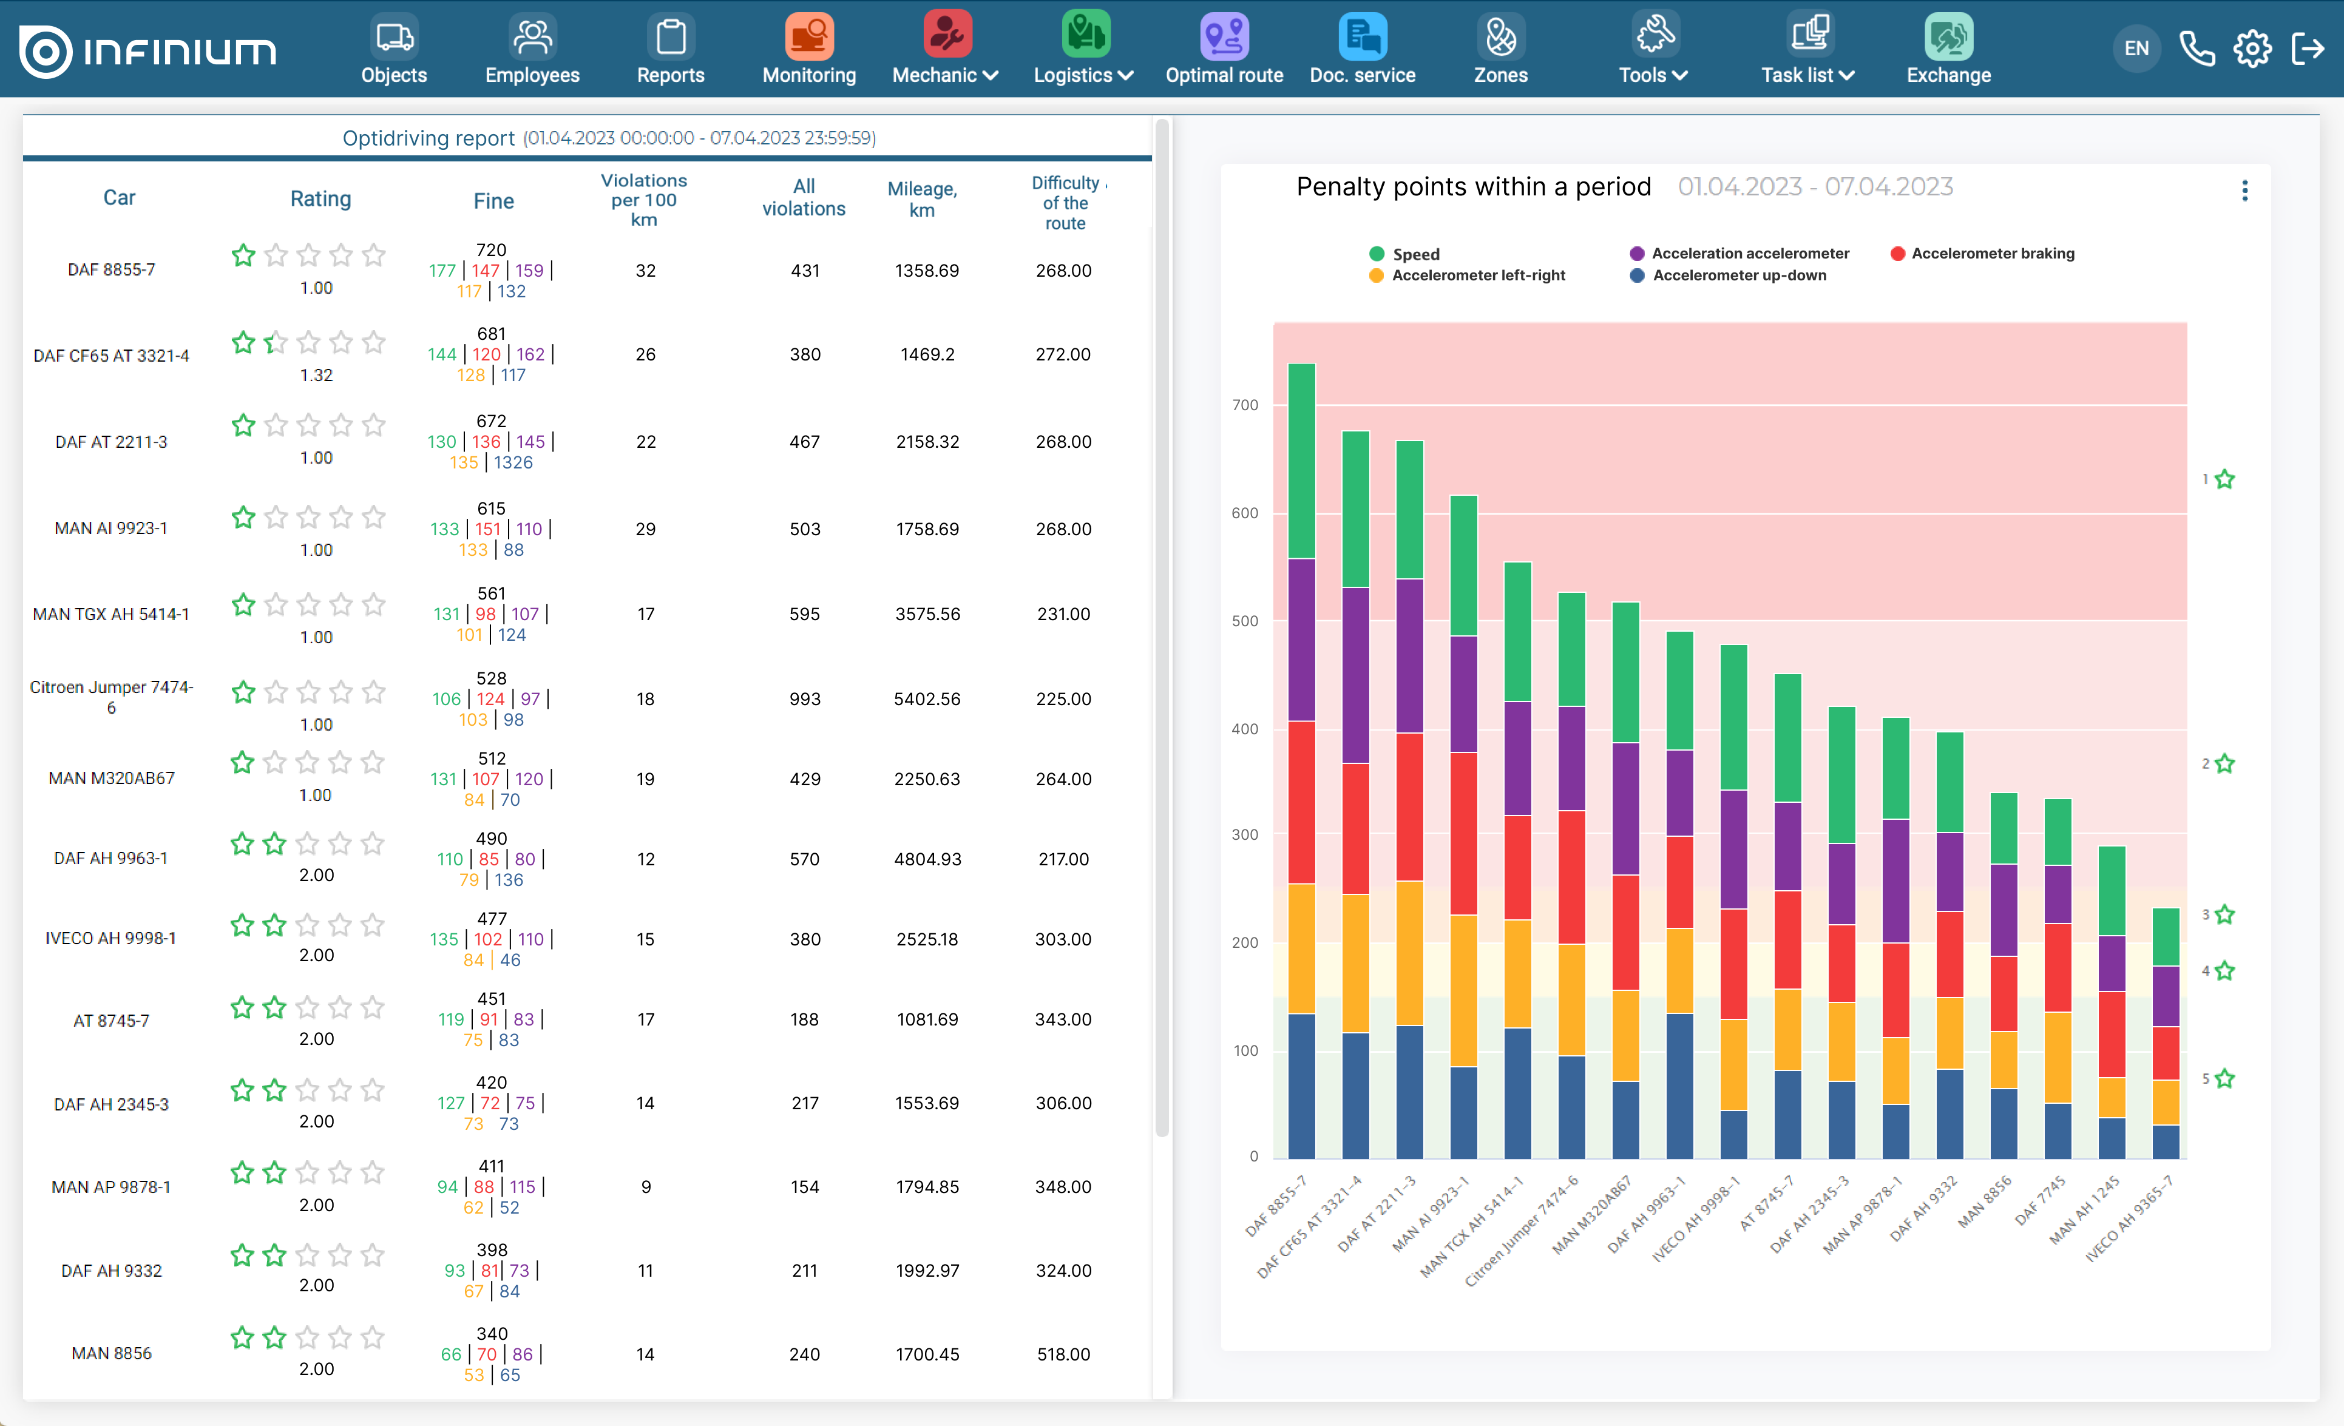Screen dimensions: 2344x1426
Task: Expand the Task list dropdown chevron
Action: tap(1846, 75)
